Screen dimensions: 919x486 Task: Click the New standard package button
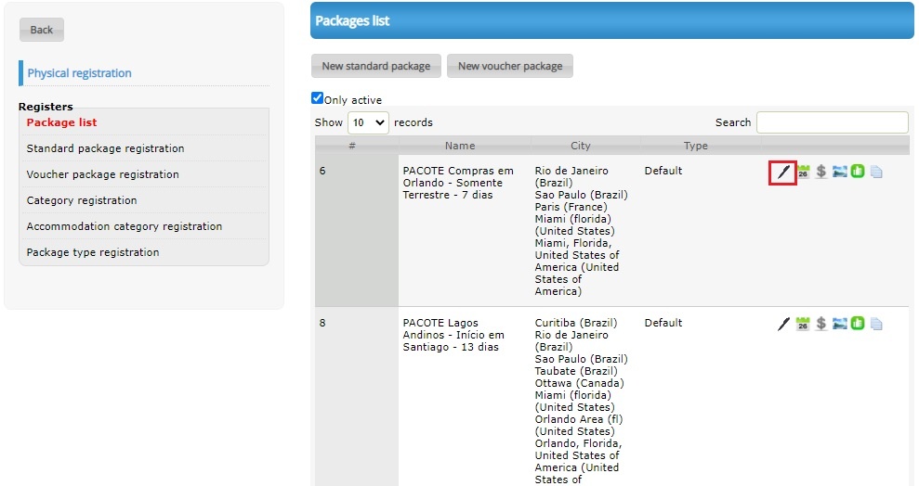pos(376,66)
